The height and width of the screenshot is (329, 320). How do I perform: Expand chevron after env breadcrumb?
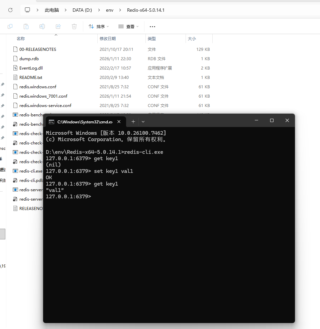tap(120, 10)
